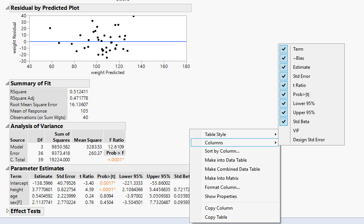Select Make into Data Table
Screen dimensions: 364x224
coord(226,160)
